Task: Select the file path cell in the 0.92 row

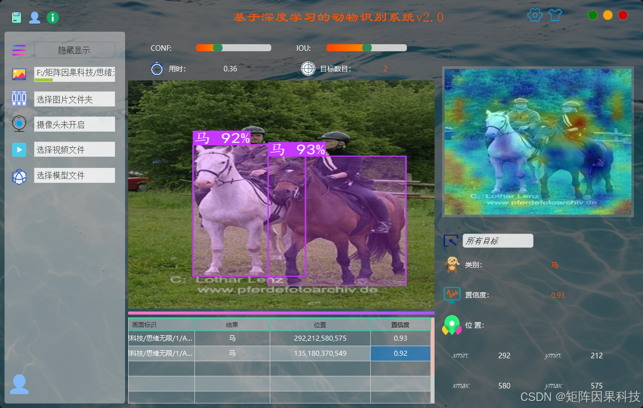Action: 161,354
